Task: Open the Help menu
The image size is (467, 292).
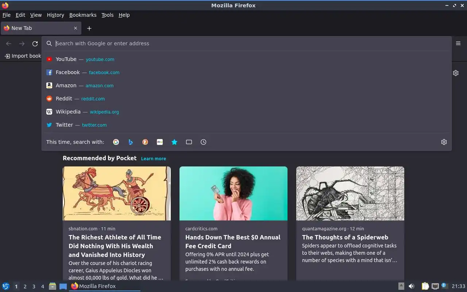Action: pyautogui.click(x=124, y=15)
